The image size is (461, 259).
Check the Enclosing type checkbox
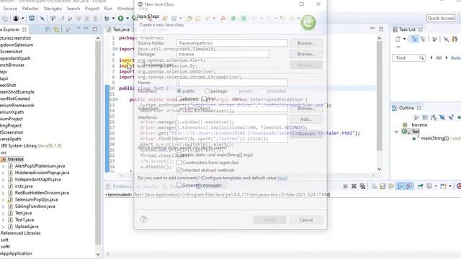(x=140, y=65)
